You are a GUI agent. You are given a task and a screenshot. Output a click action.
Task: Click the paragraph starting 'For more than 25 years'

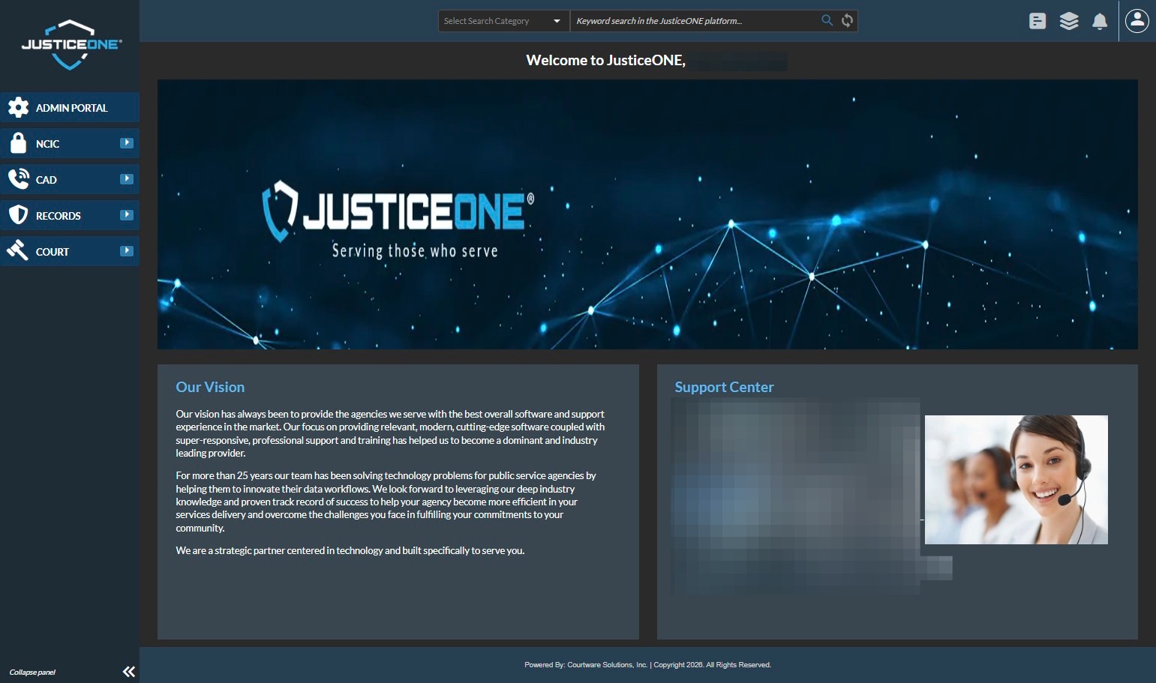pyautogui.click(x=386, y=502)
